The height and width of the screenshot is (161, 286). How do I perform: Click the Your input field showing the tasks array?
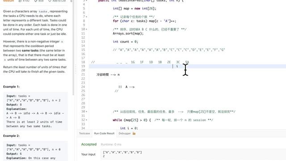click(193, 154)
